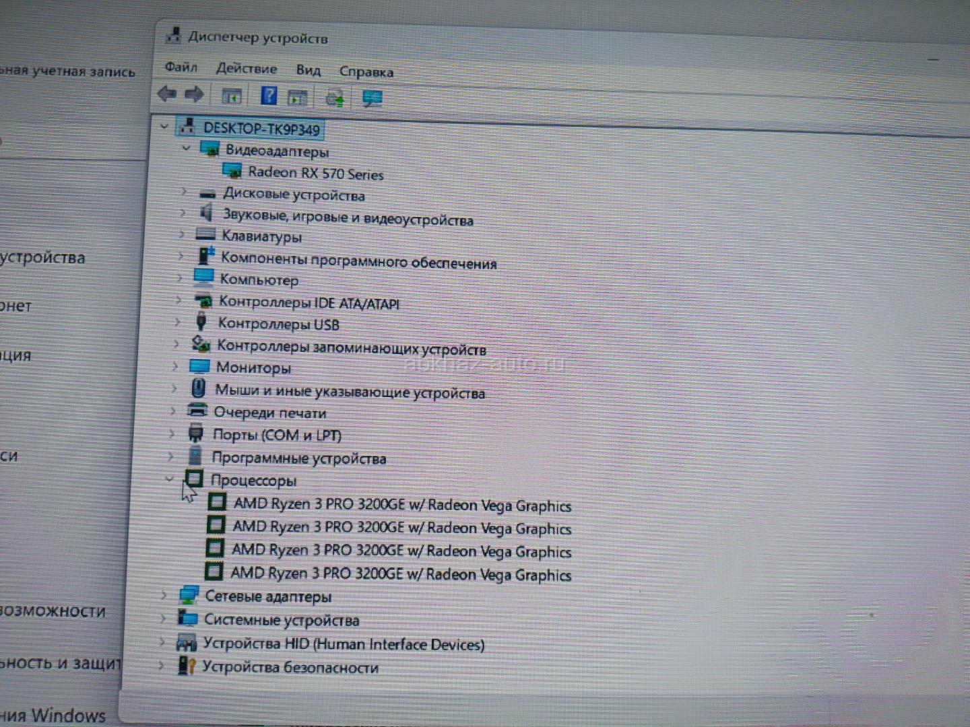Image resolution: width=970 pixels, height=727 pixels.
Task: Open the Действие menu
Action: click(246, 69)
